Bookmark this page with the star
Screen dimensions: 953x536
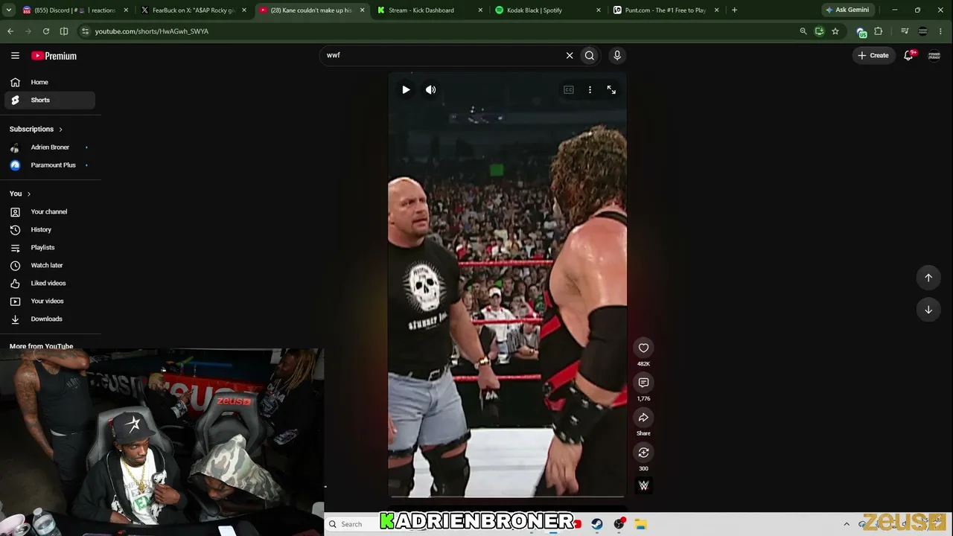click(x=835, y=31)
